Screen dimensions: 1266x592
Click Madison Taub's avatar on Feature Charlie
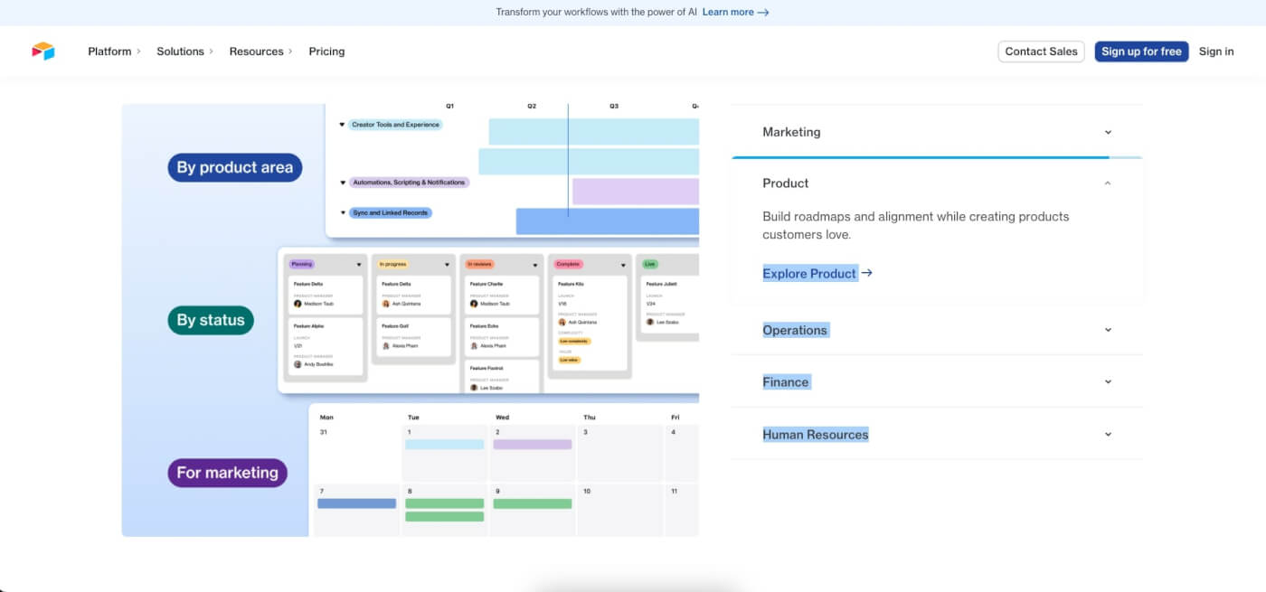[x=472, y=304]
